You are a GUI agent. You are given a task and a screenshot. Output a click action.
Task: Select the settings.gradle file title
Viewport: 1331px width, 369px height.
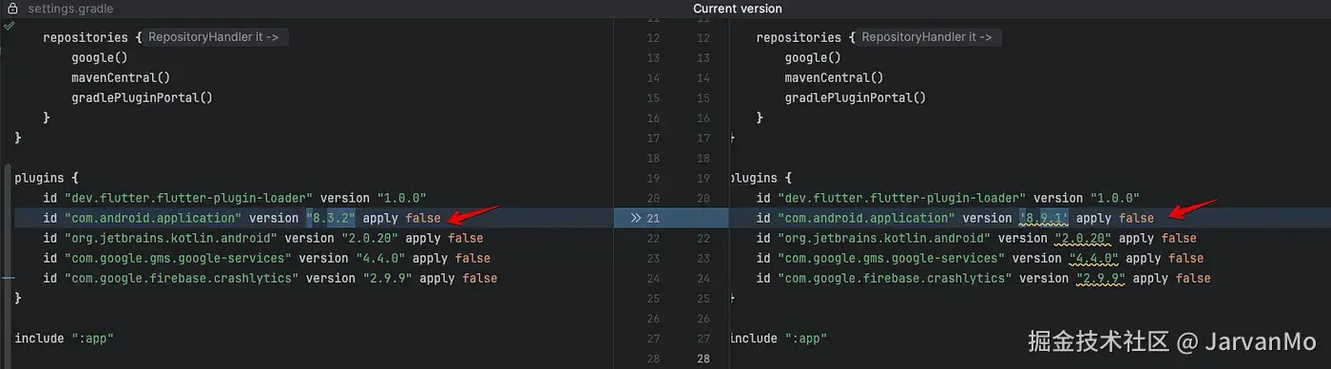point(70,9)
